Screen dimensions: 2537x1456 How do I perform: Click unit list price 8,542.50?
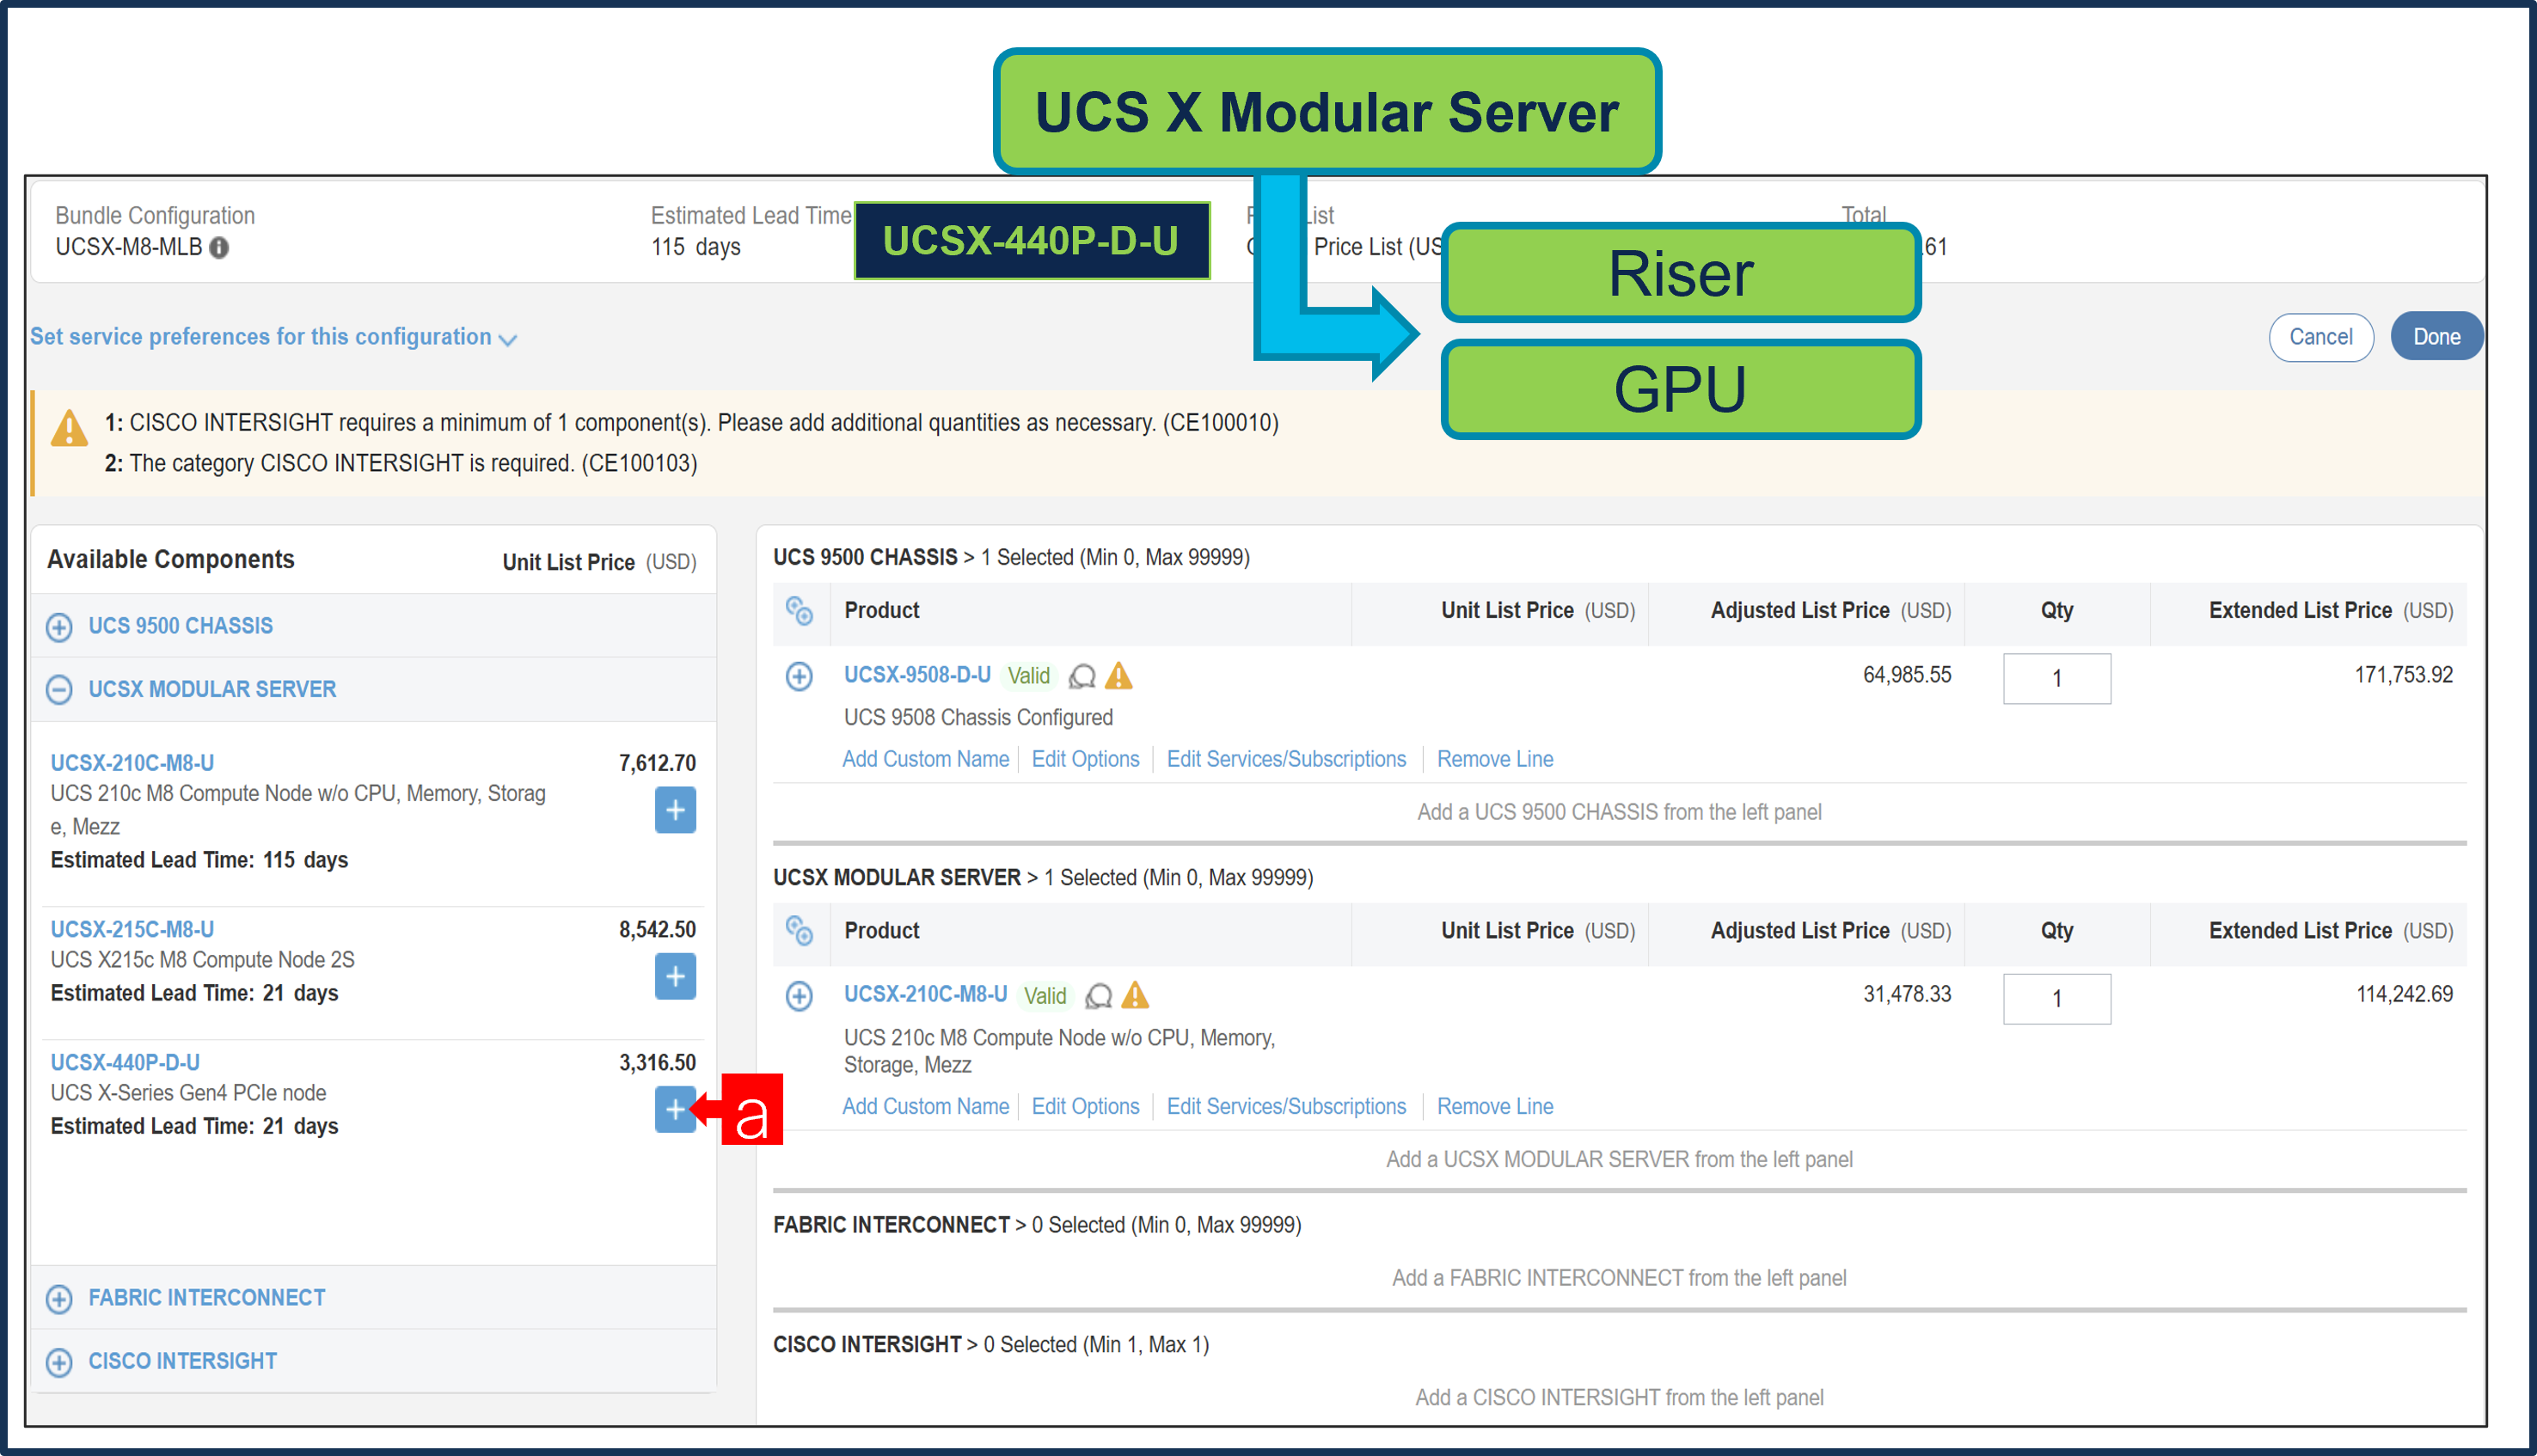[657, 929]
